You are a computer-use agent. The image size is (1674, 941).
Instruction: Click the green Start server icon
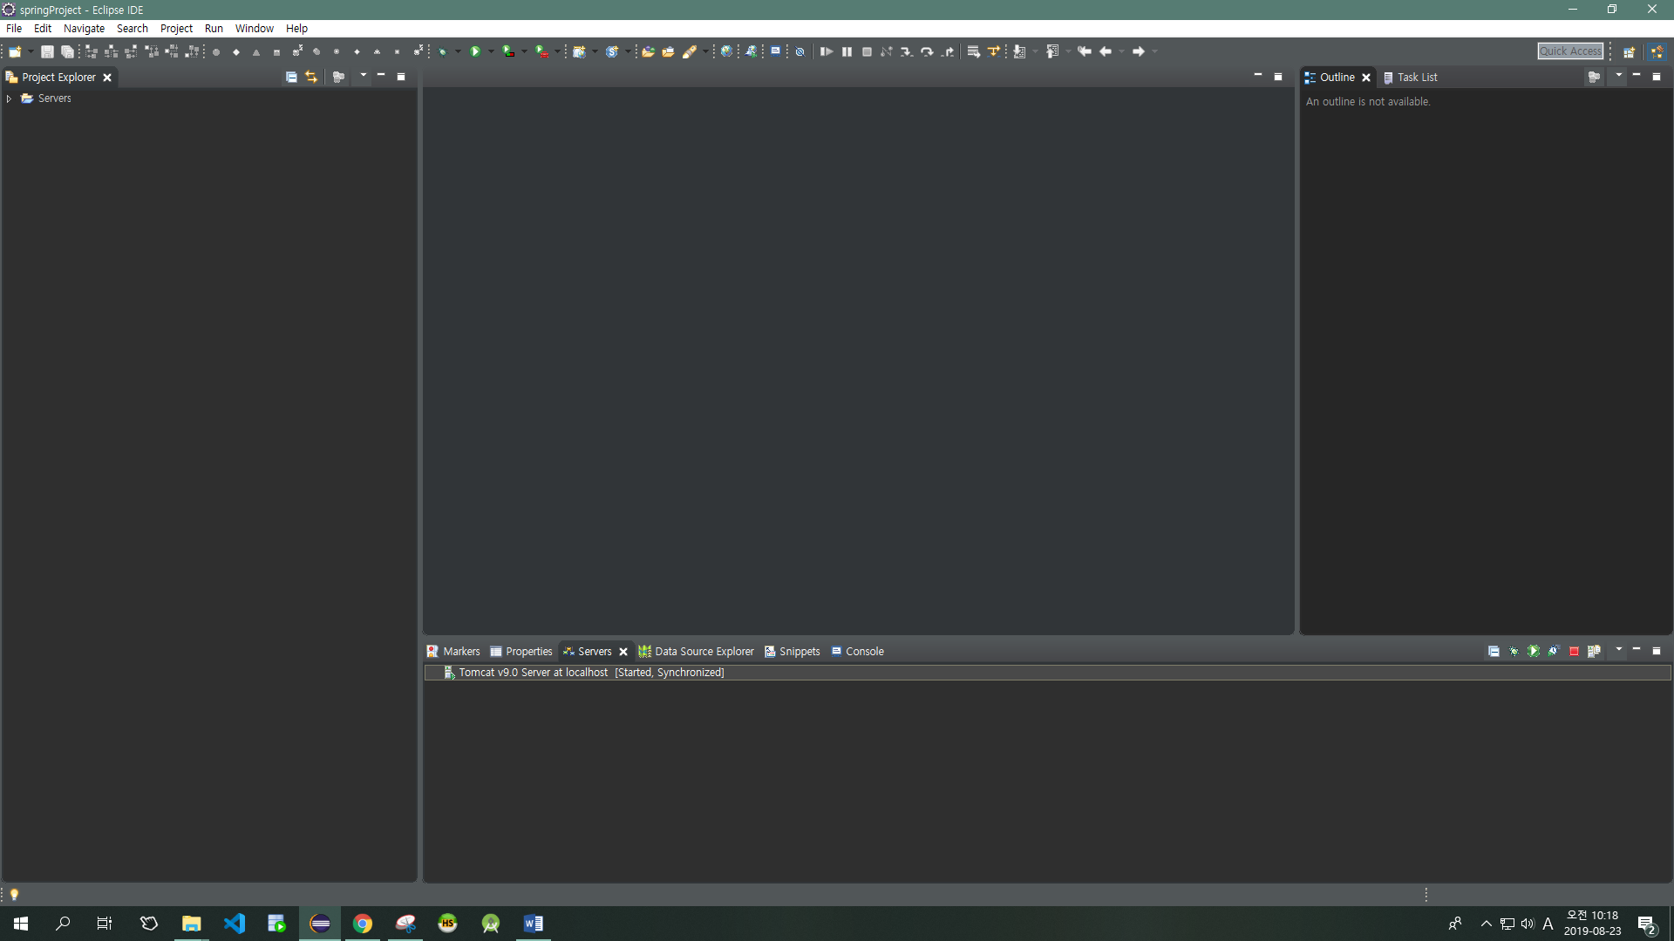[1534, 652]
